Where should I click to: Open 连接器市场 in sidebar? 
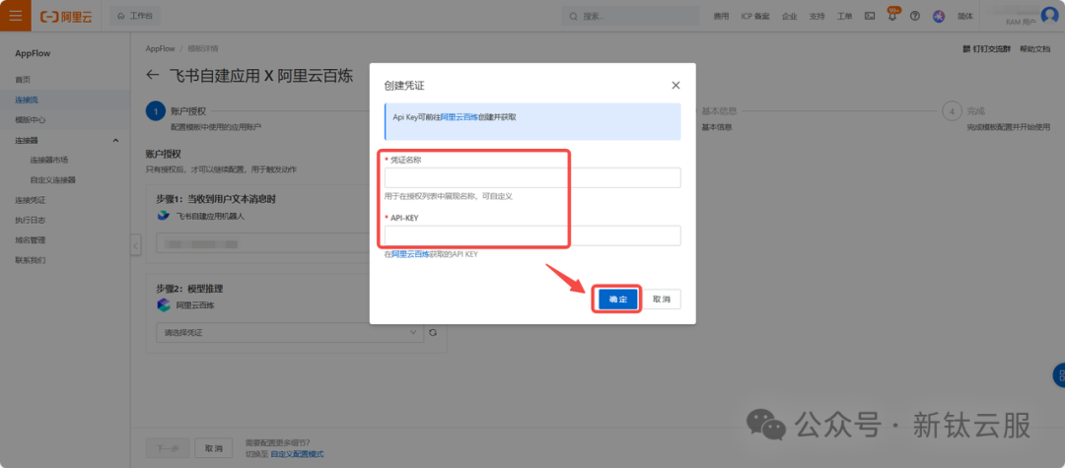(x=49, y=160)
